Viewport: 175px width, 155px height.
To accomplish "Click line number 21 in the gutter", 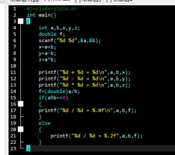I will [13, 136].
